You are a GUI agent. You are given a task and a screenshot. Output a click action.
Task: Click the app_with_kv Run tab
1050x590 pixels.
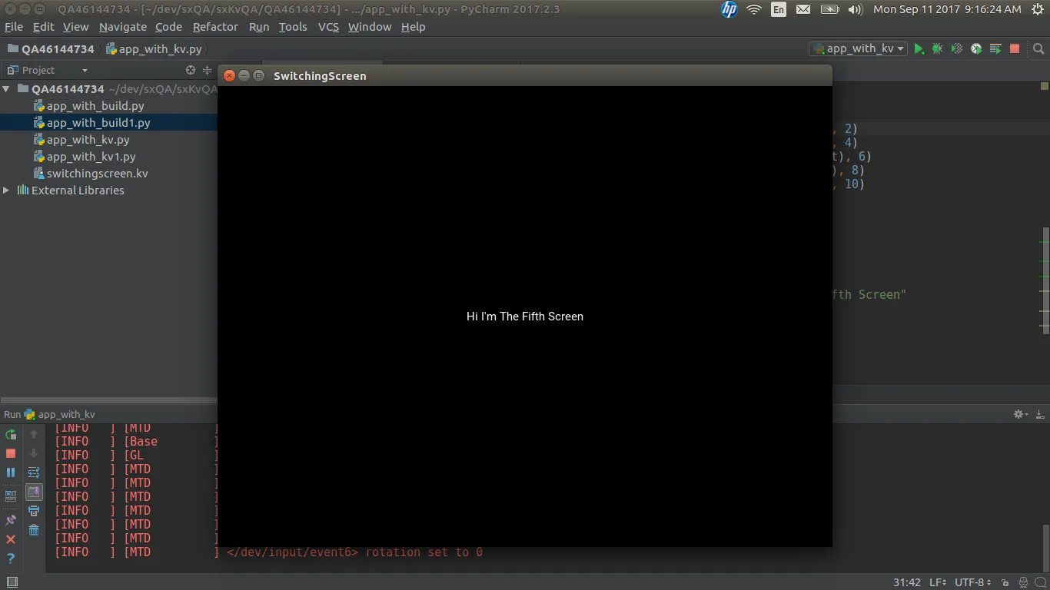point(59,414)
